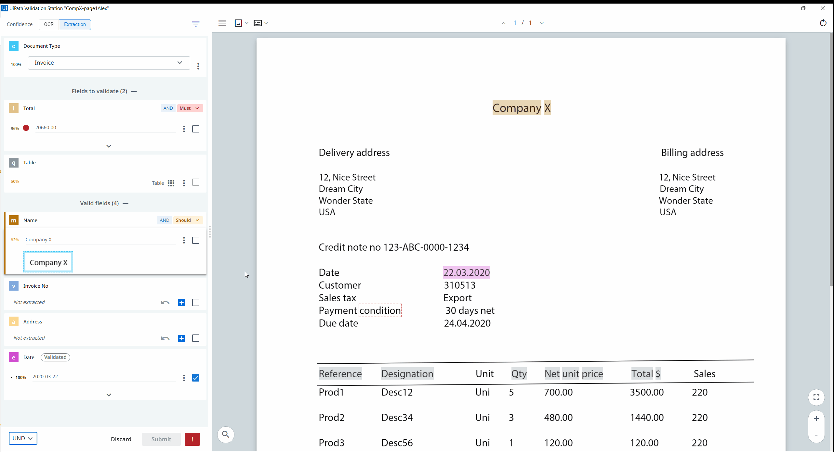Expand the Date field bottom chevron

click(109, 394)
